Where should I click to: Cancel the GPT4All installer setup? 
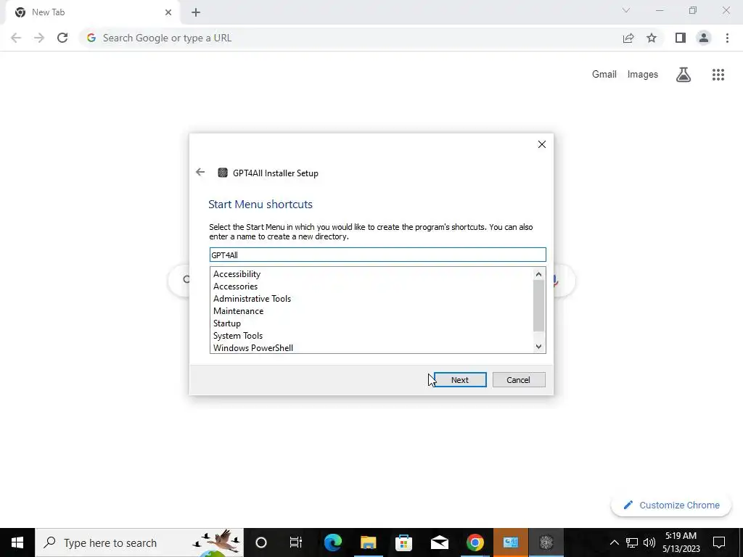click(519, 380)
